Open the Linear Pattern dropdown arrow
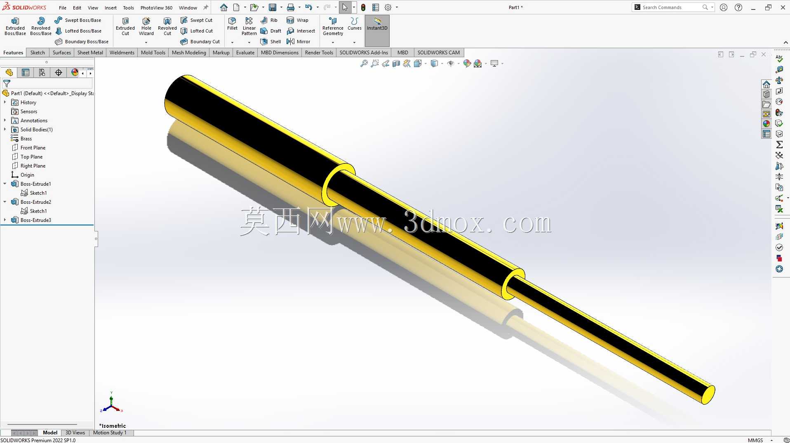790x443 pixels. 249,42
